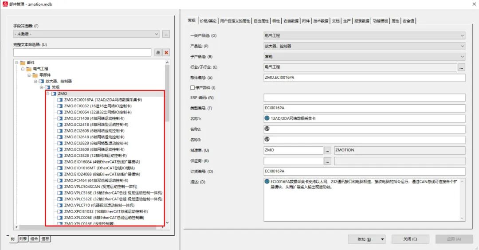Click the 部件 root folder icon

(23, 62)
